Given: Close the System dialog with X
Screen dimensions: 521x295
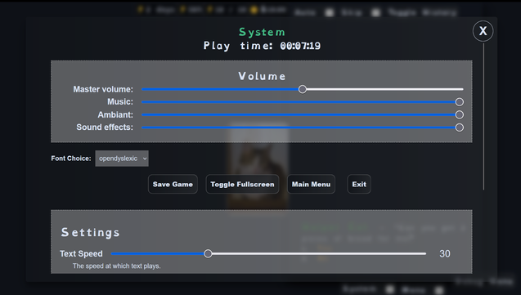Looking at the screenshot, I should point(483,31).
